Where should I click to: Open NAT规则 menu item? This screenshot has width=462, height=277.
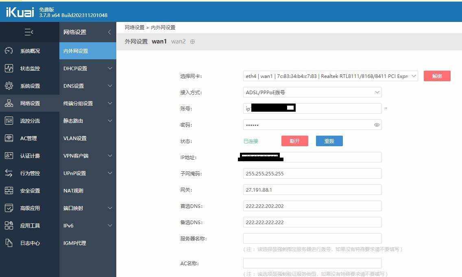point(88,190)
